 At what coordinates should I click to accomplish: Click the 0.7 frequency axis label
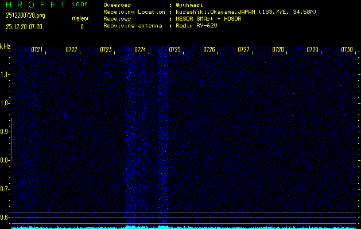click(x=5, y=189)
